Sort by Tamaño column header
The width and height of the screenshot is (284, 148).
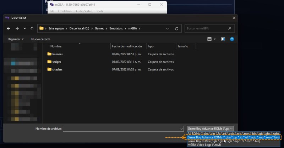(x=183, y=46)
